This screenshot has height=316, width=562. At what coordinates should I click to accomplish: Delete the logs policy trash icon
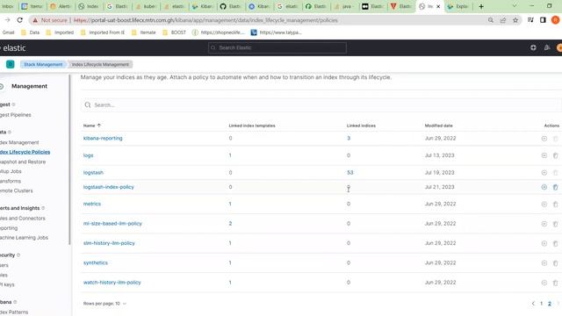pos(555,155)
